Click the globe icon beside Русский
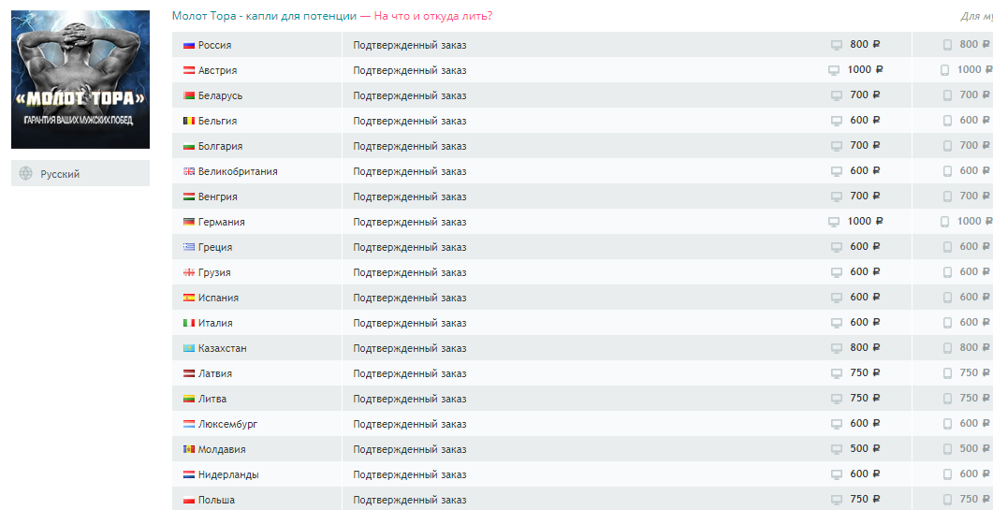Screen dimensions: 993x510 coord(26,173)
